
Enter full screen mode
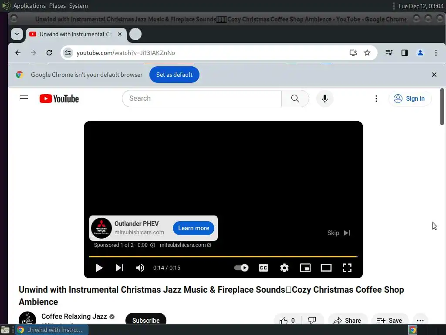[x=347, y=268]
